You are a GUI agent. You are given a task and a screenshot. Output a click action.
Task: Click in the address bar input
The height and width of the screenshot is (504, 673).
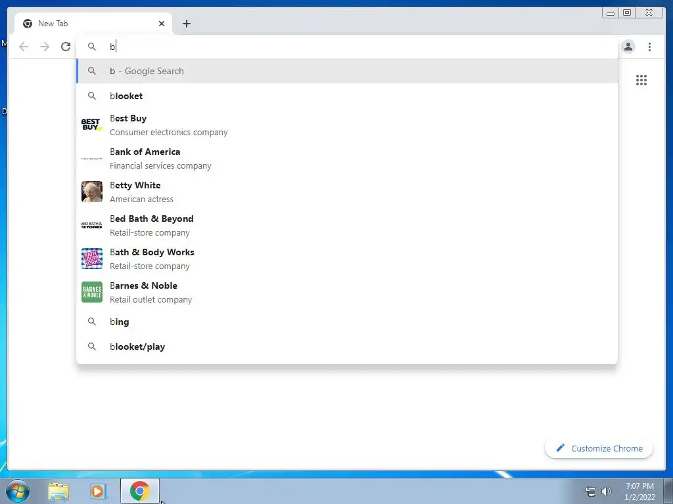point(348,47)
